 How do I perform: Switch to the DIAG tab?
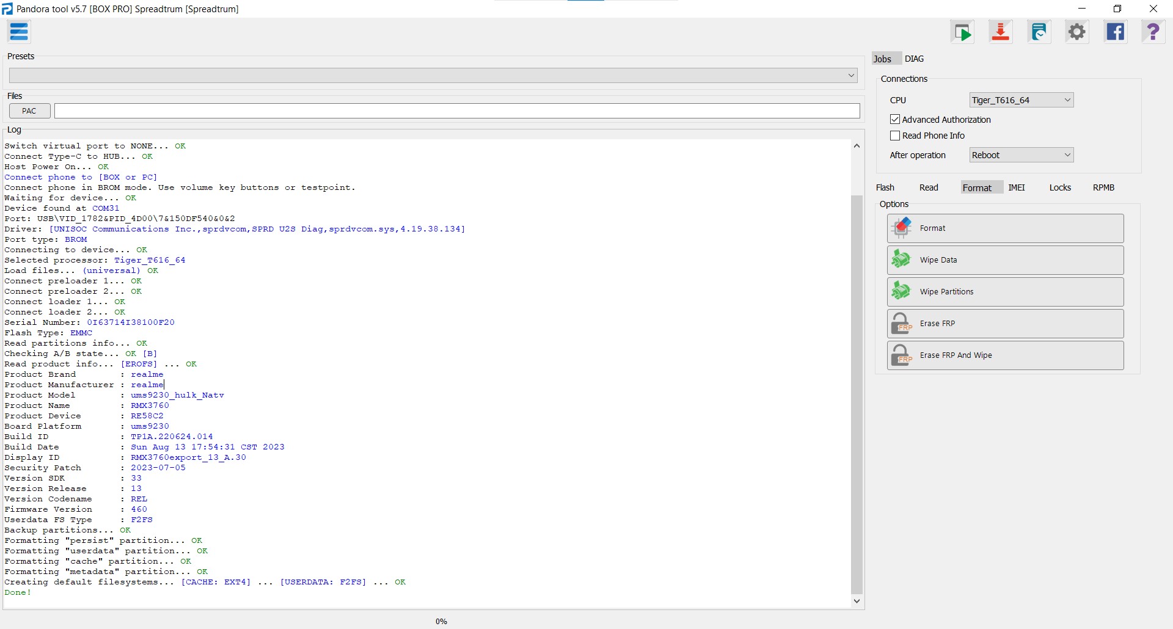point(915,59)
